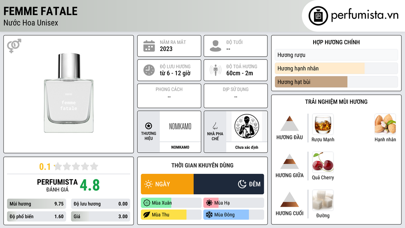Click the middle notes pyramid icon
Screen dimensions: 405x228
click(x=290, y=161)
